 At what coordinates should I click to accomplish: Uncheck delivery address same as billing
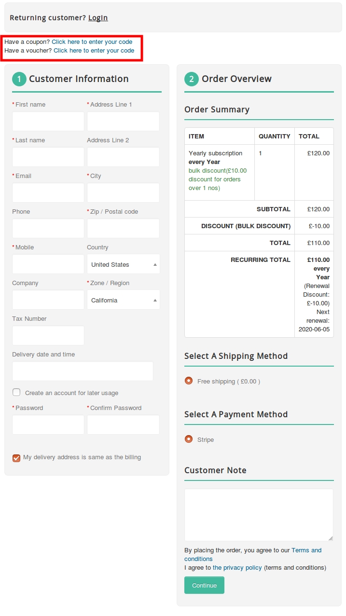pyautogui.click(x=16, y=458)
